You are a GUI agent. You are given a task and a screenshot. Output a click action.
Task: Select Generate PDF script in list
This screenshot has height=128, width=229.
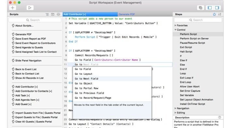tap(22, 34)
